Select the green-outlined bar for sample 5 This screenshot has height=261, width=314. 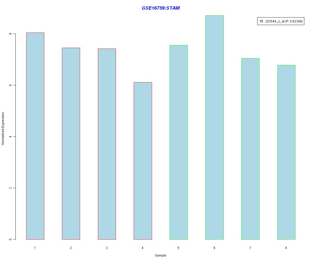click(179, 142)
